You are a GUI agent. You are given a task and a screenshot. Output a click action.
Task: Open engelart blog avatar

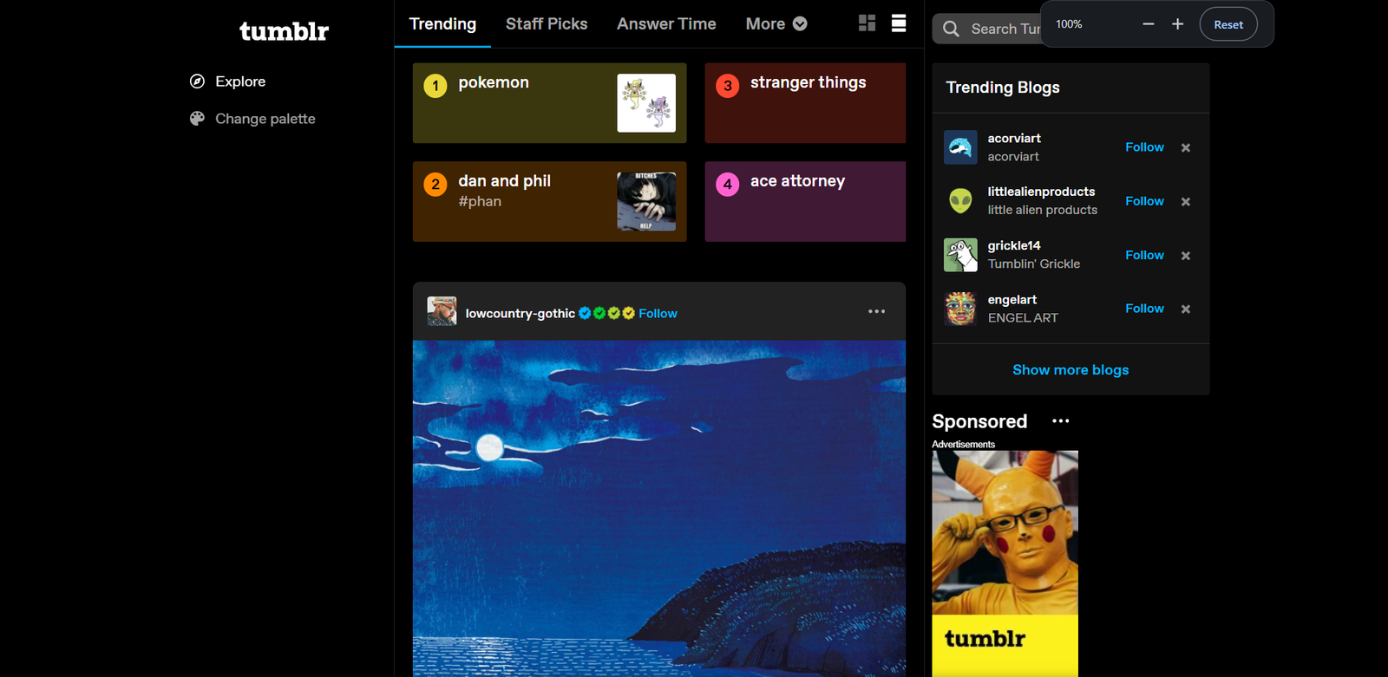pos(960,309)
